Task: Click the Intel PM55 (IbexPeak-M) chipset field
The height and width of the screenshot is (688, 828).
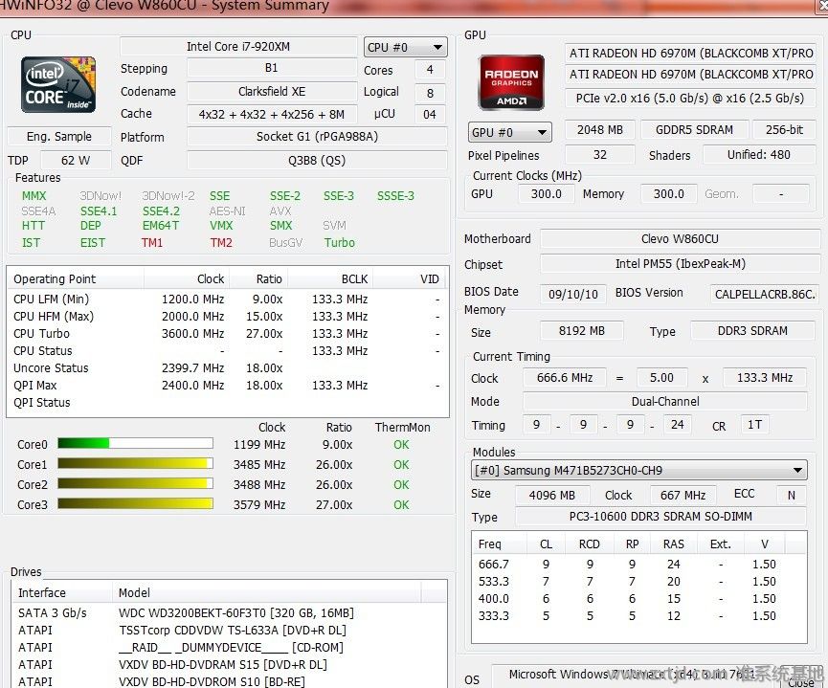Action: [680, 263]
